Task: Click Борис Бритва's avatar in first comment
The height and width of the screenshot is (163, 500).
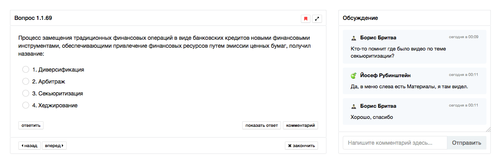Action: coord(354,38)
